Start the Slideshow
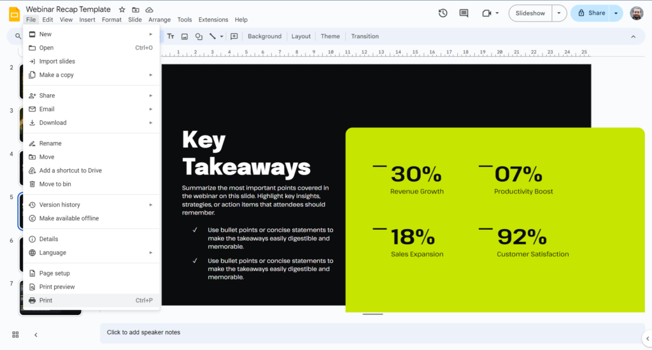The height and width of the screenshot is (350, 652). pos(530,13)
